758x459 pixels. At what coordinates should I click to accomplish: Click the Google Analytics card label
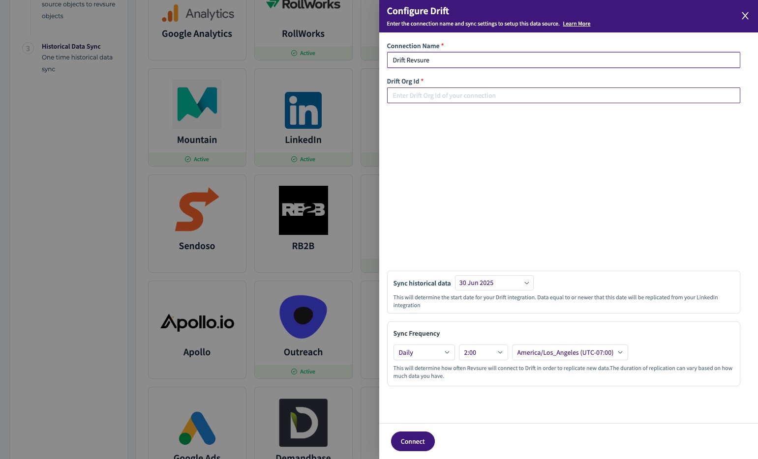(x=197, y=34)
